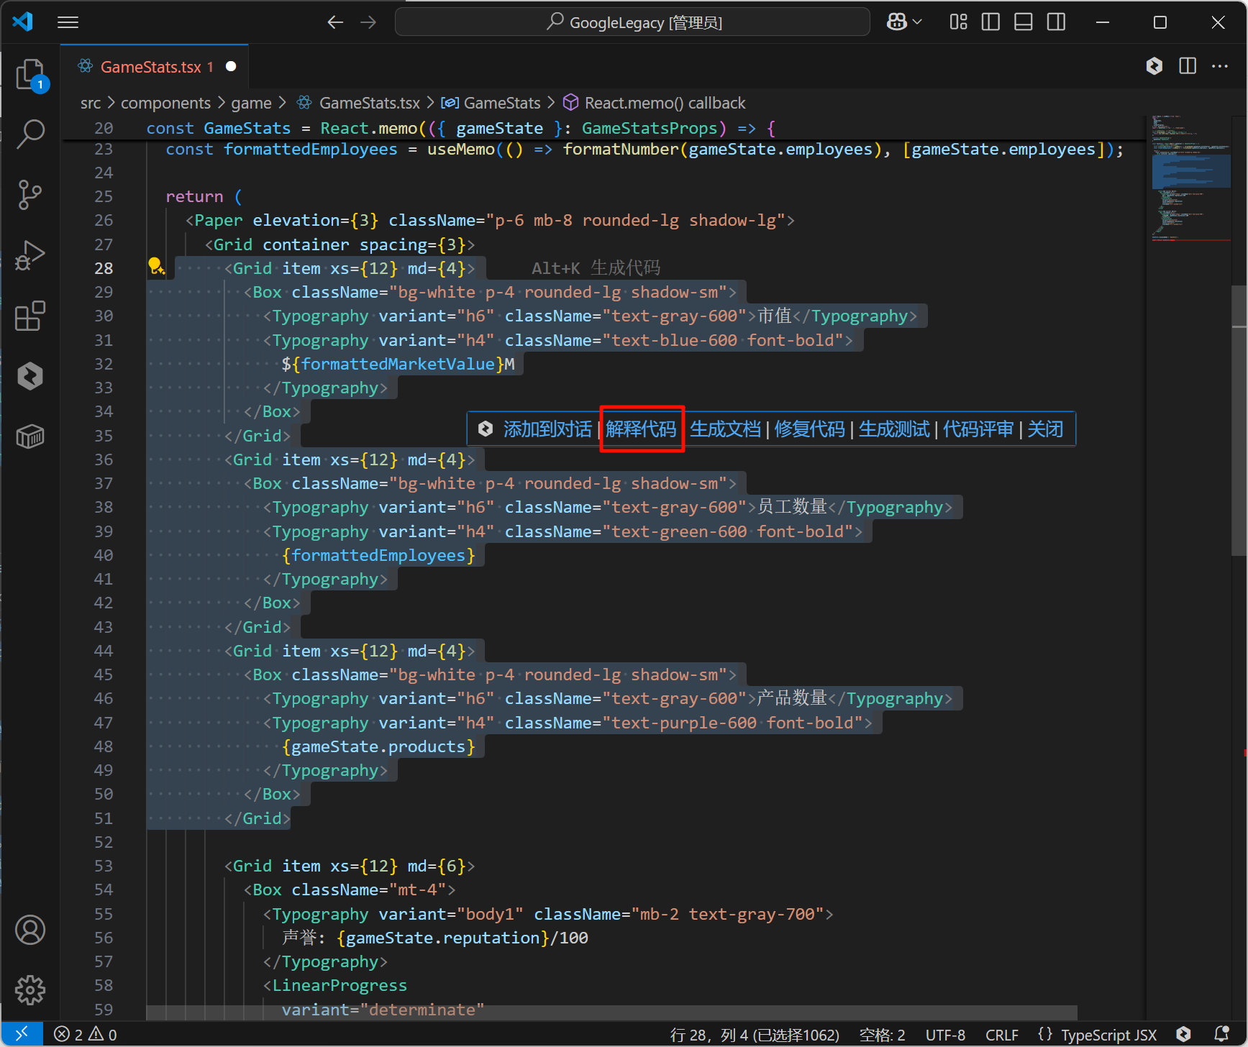Screen dimensions: 1248x1047
Task: Select the GameStats.tsx editor tab
Action: 151,67
